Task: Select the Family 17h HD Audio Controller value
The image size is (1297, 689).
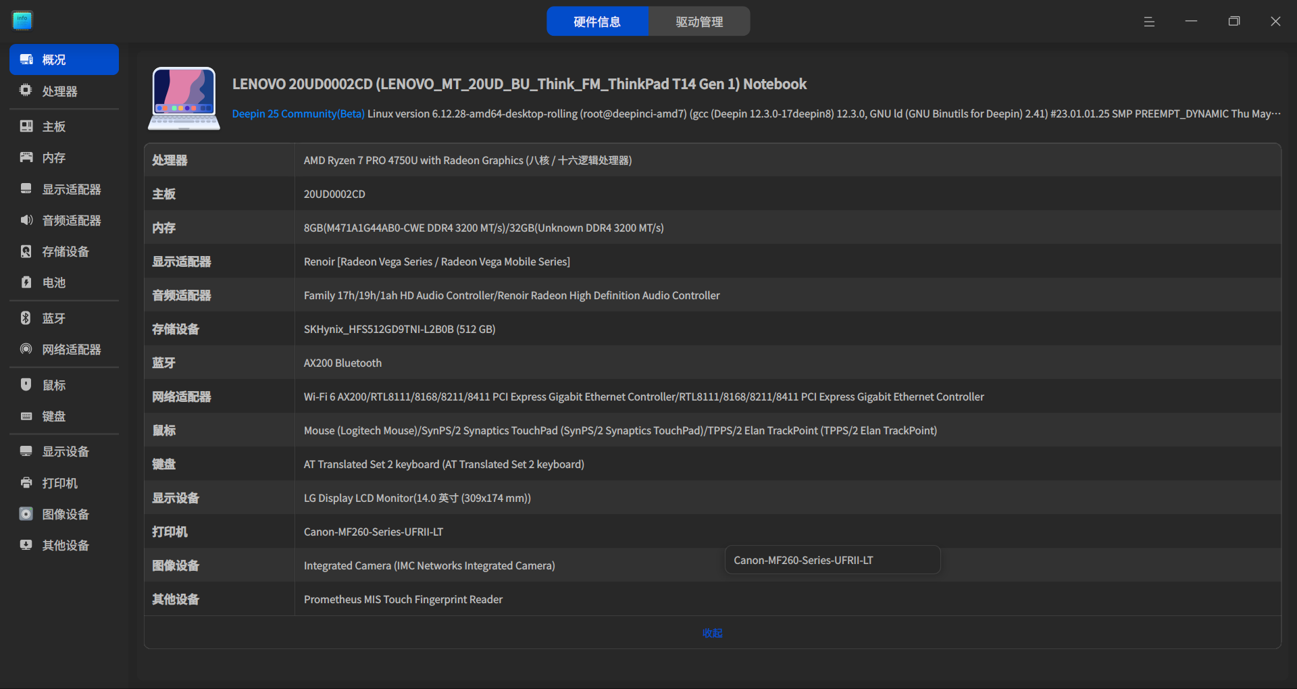Action: (x=511, y=295)
